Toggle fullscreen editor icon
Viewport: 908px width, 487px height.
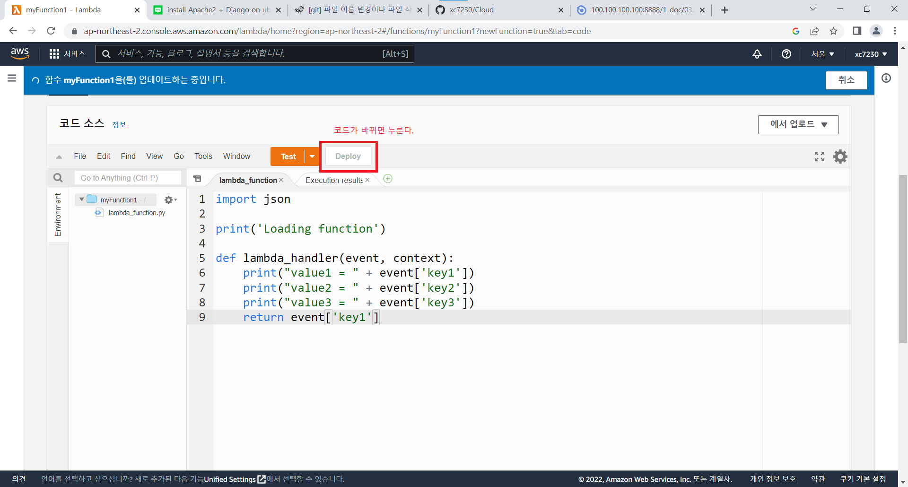pos(820,157)
